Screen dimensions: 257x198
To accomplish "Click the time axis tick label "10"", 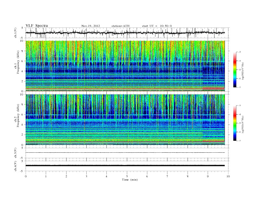I will pos(228,176).
